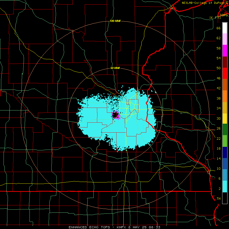Select the burnt orange legend swatch
This screenshot has width=229, height=229.
pyautogui.click(x=225, y=85)
